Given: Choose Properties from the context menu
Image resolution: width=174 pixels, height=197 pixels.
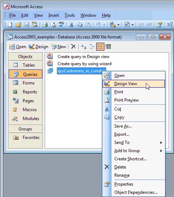Looking at the screenshot, I should point(134,184).
